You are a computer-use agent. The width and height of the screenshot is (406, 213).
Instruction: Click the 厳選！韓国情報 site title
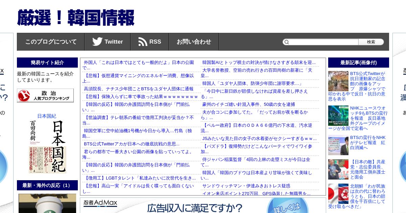(76, 18)
